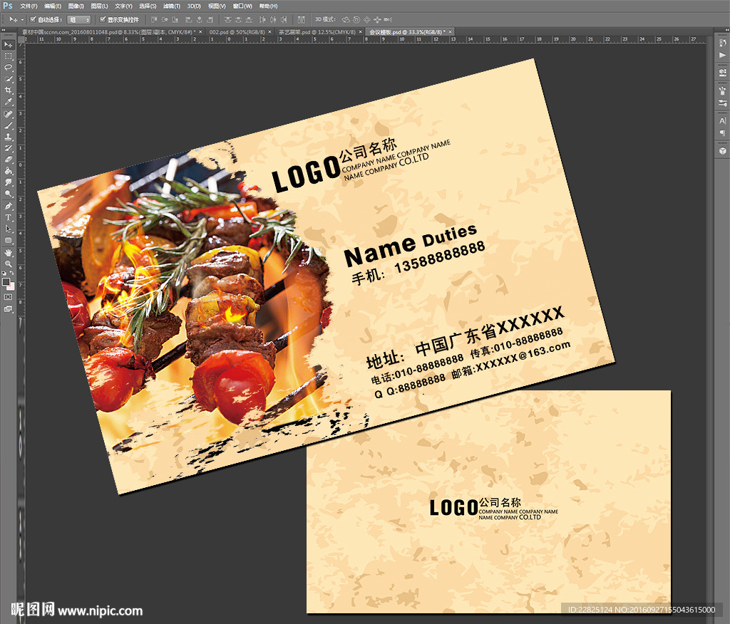This screenshot has width=730, height=624.
Task: Select the Horizontal Type tool
Action: (8, 217)
